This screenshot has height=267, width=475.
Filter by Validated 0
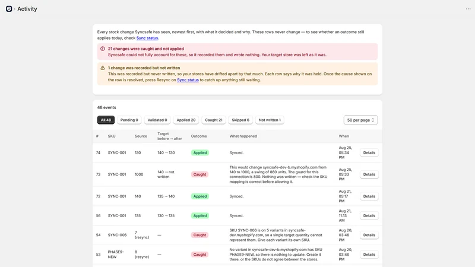[157, 120]
